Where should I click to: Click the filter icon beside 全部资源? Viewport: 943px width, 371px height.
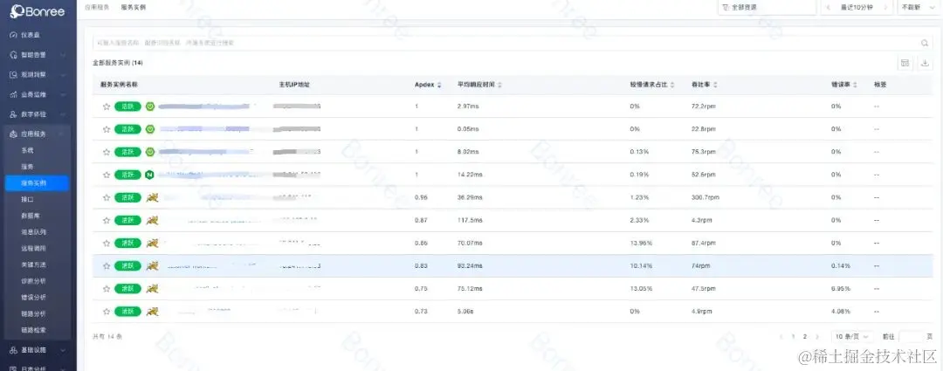(726, 8)
